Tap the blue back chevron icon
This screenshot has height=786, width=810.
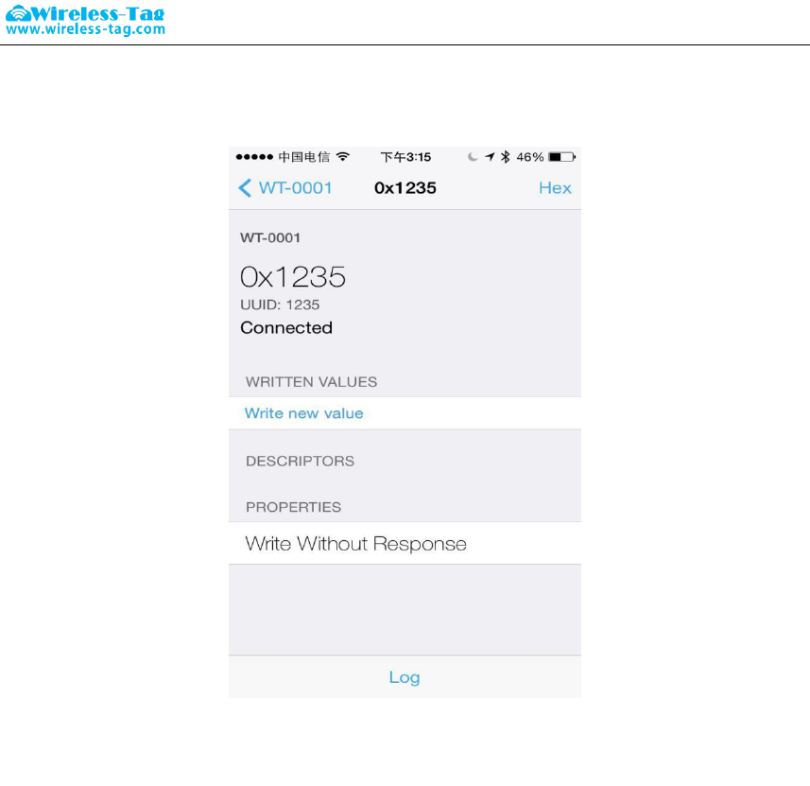tap(245, 187)
